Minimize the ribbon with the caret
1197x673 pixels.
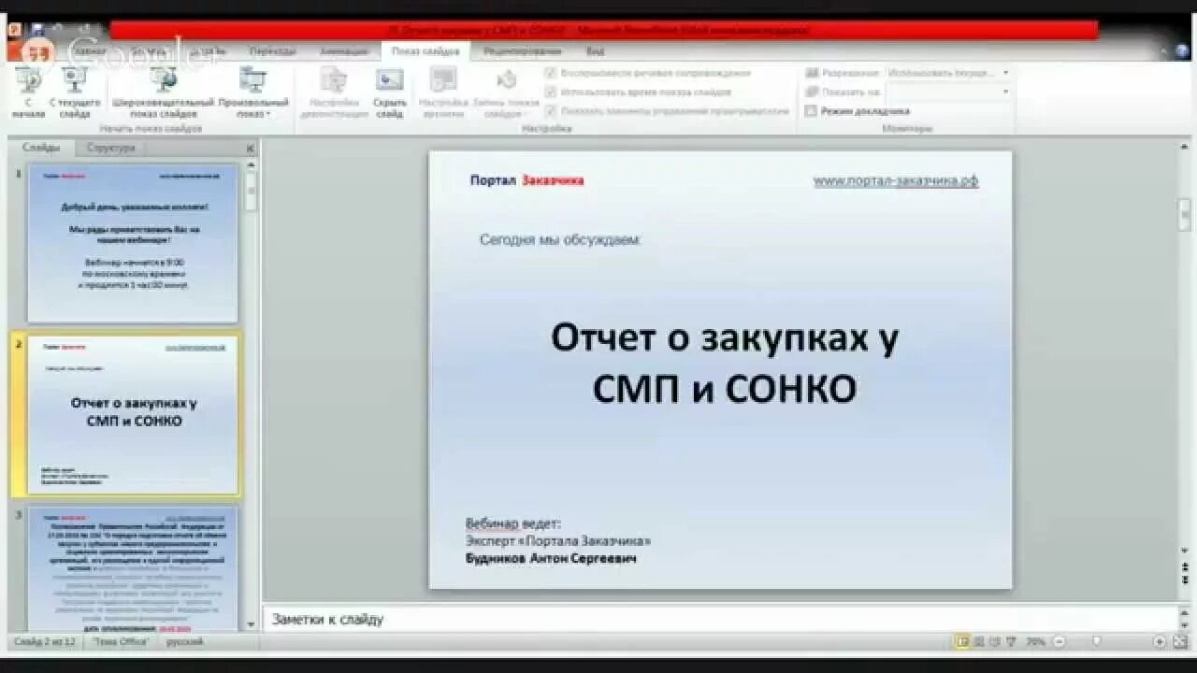pos(1162,51)
